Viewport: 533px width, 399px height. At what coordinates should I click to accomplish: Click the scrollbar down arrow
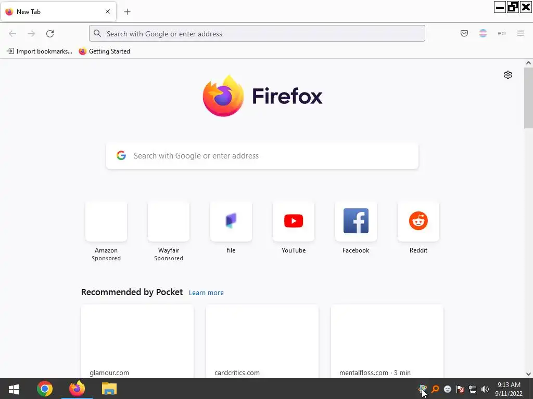[x=528, y=374]
